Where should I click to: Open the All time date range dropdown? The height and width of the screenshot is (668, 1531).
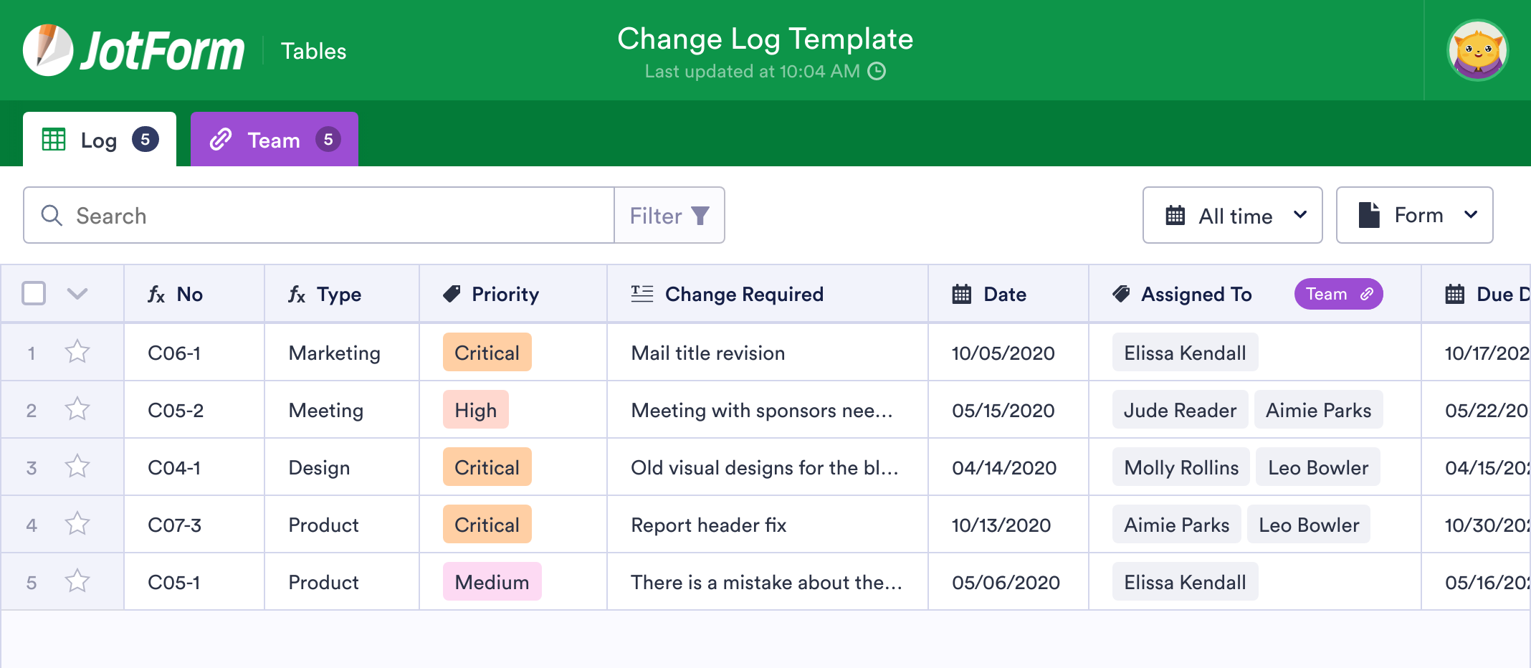tap(1232, 215)
